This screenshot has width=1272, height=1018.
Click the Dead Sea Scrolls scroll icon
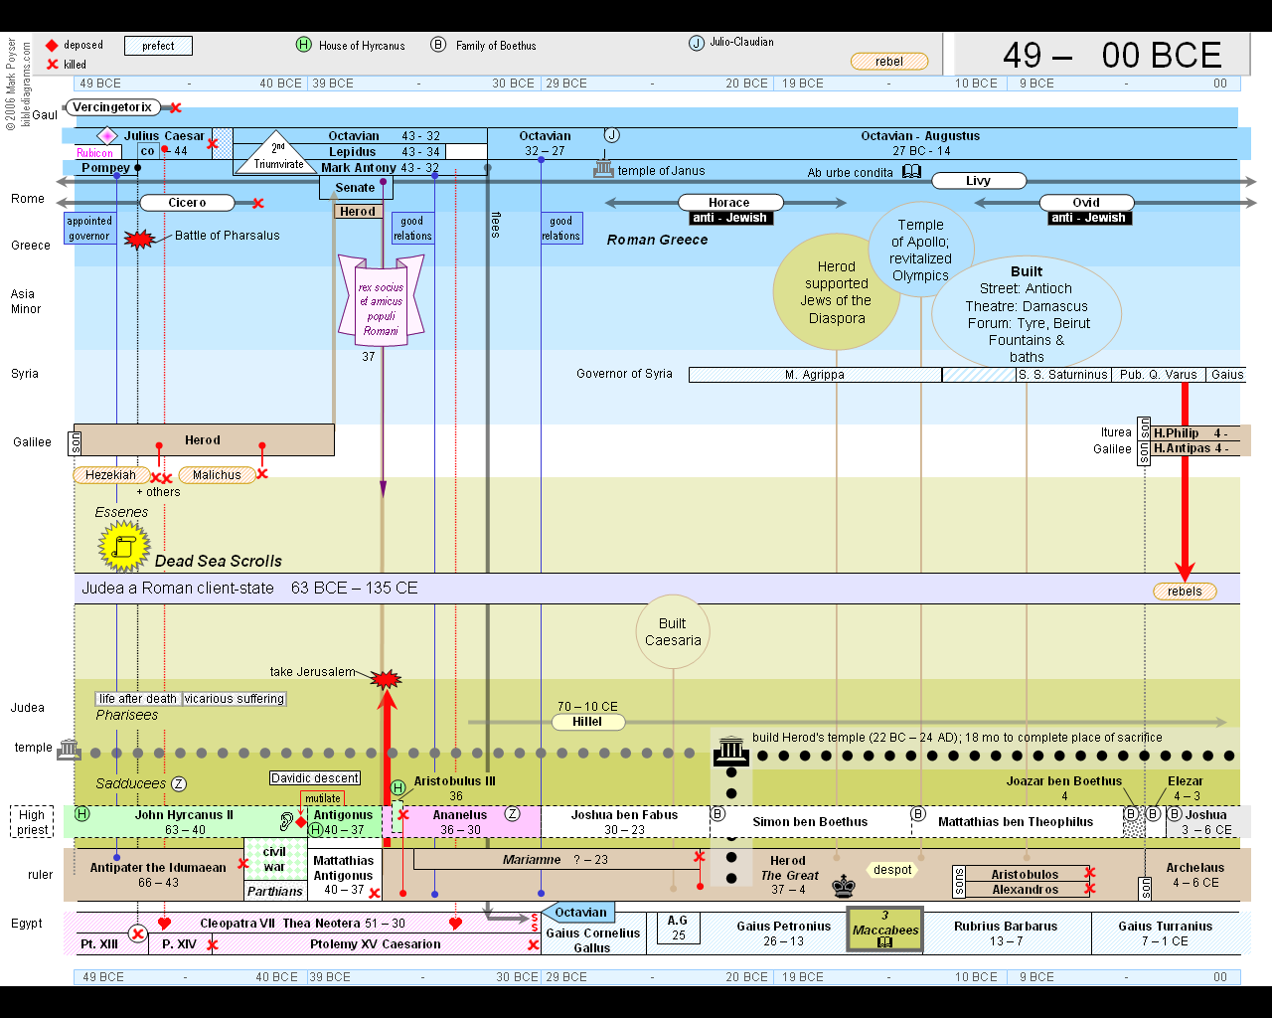tap(124, 547)
